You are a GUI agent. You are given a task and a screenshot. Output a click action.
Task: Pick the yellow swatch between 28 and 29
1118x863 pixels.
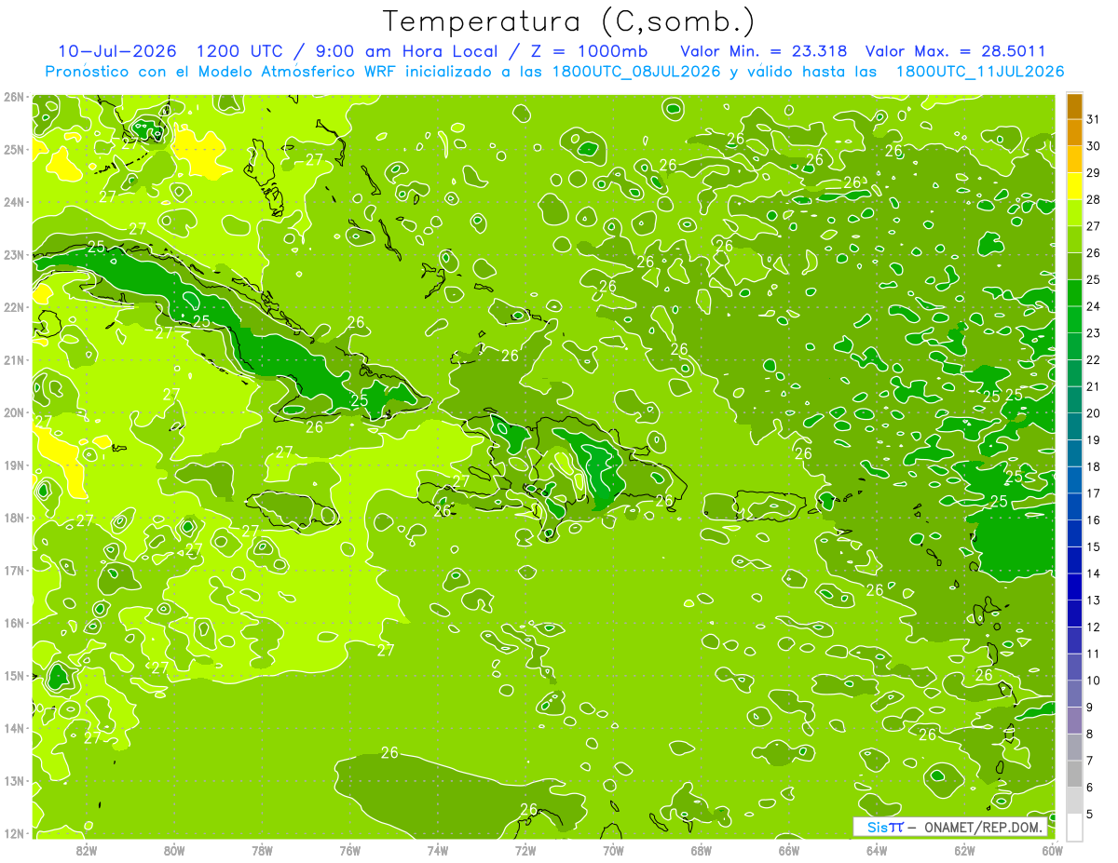[1074, 187]
